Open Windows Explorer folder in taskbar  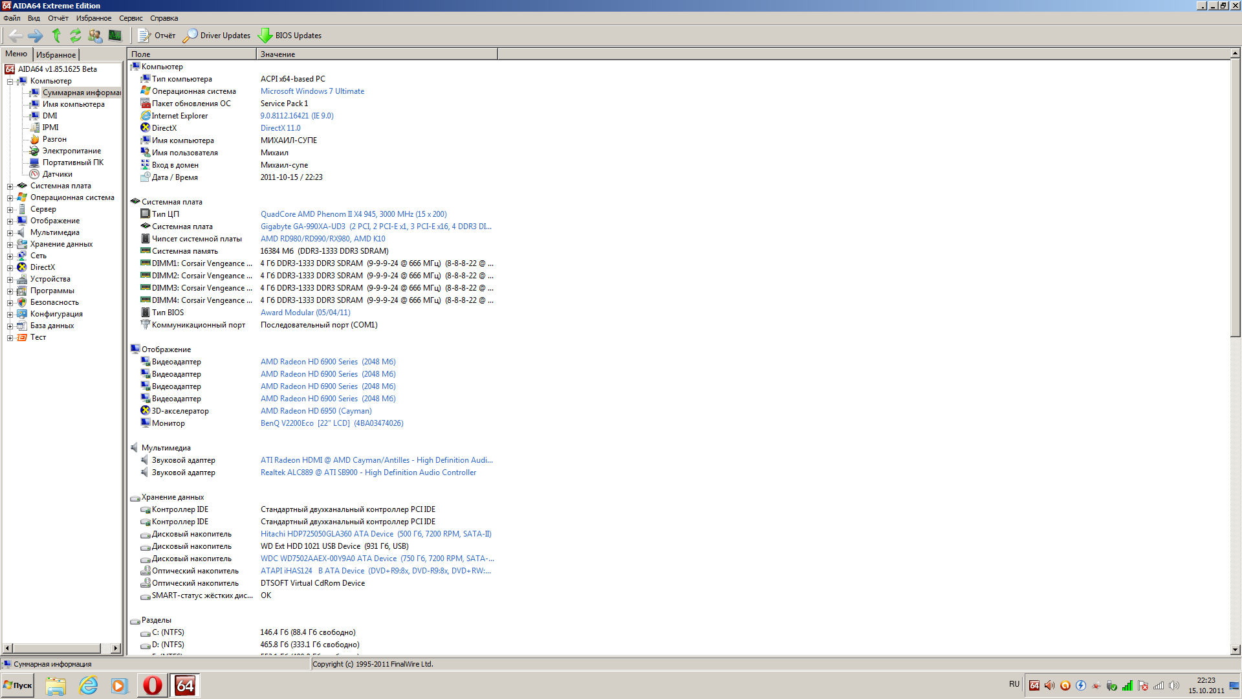[x=56, y=685]
